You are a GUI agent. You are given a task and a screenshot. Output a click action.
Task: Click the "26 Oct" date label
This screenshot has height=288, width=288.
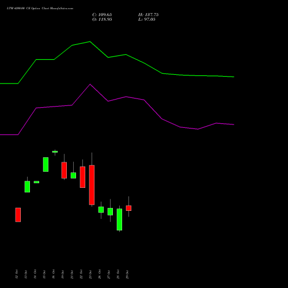100,274
